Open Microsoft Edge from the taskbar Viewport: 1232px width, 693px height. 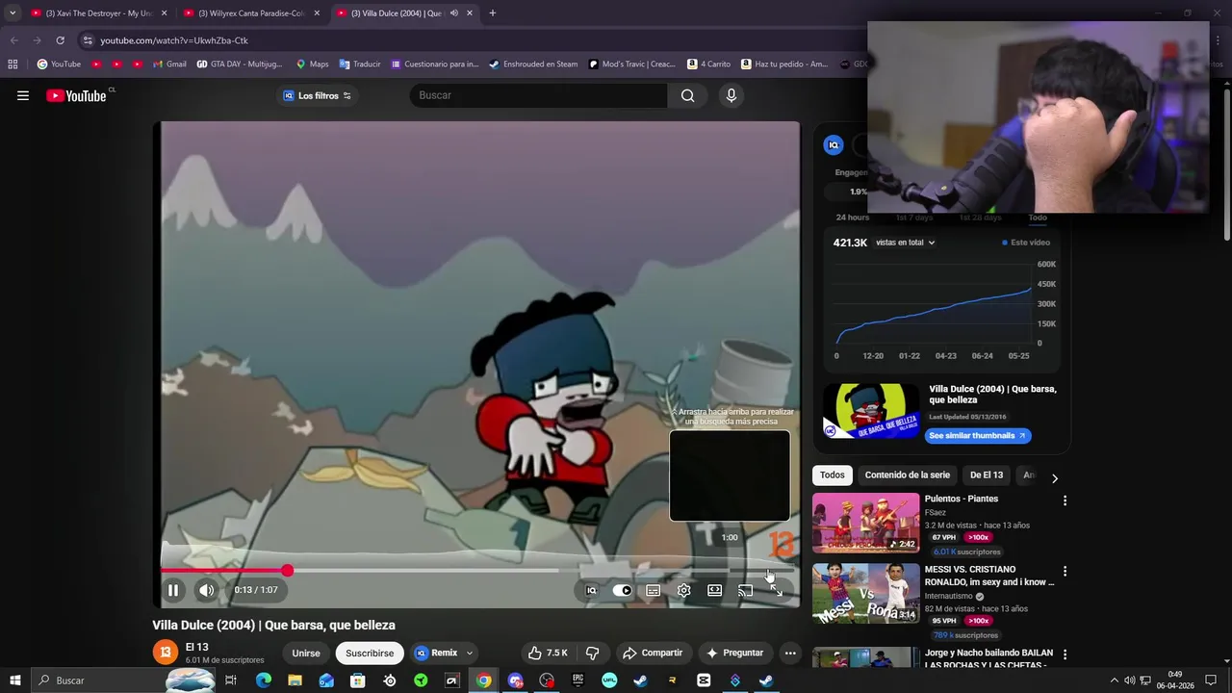pyautogui.click(x=264, y=680)
